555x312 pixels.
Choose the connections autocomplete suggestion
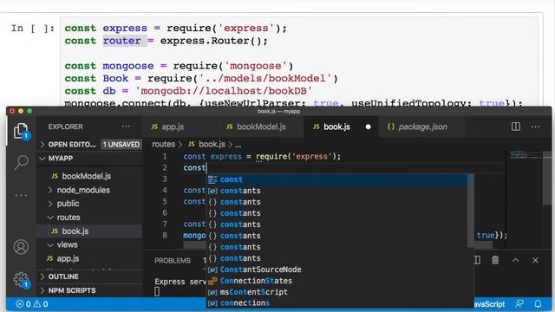point(337,303)
